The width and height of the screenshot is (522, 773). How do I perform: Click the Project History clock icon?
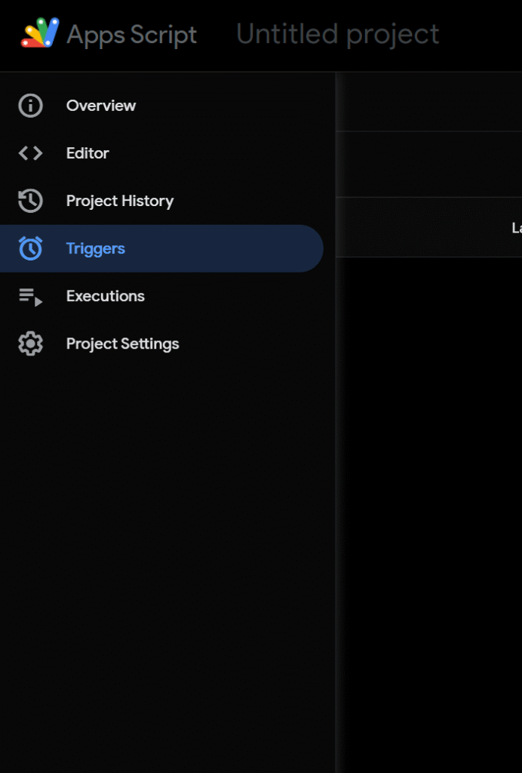tap(30, 201)
